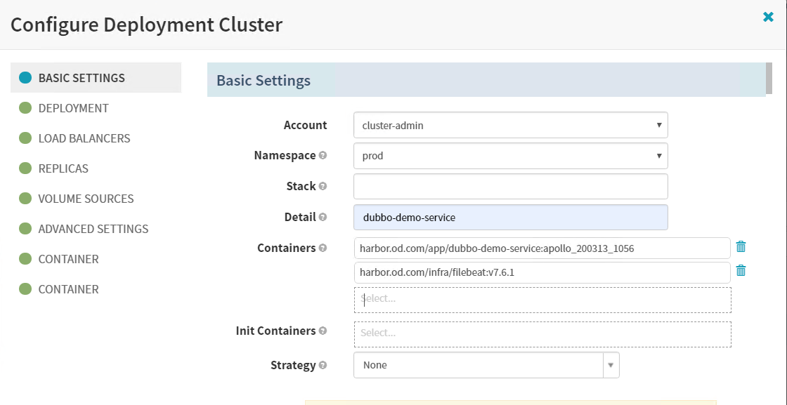Open the Account dropdown showing cluster-admin
This screenshot has height=405, width=787.
[x=510, y=126]
